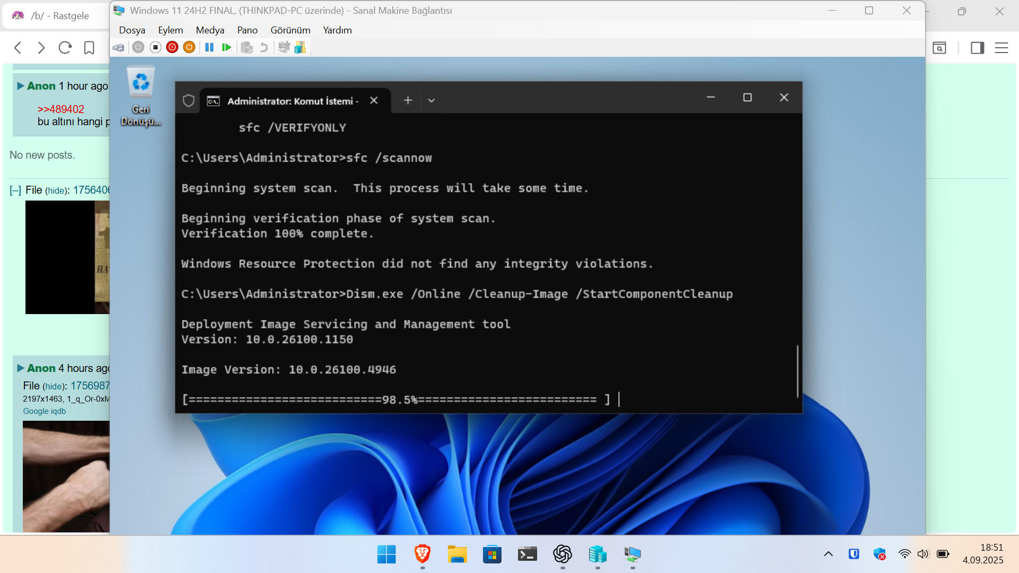Open the Eylem menu
Screen dimensions: 1019x573
(170, 30)
